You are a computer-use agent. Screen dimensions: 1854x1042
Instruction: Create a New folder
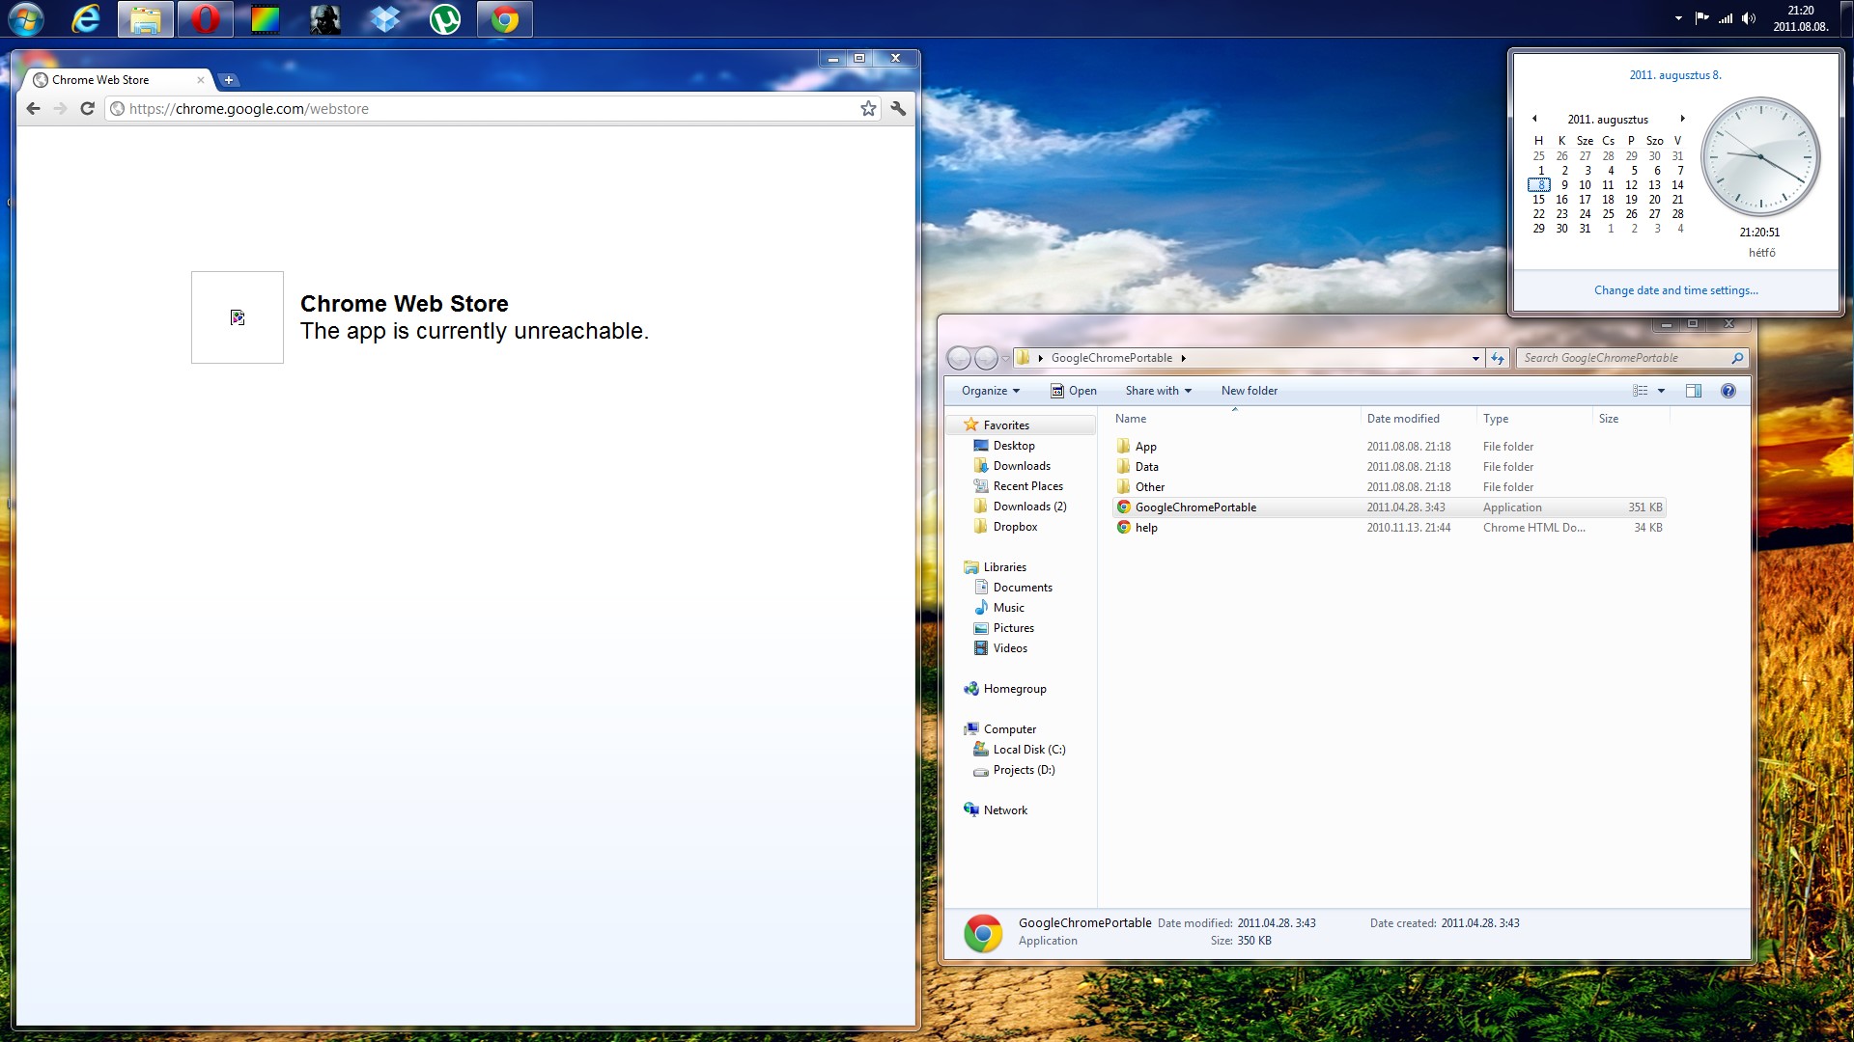tap(1249, 391)
